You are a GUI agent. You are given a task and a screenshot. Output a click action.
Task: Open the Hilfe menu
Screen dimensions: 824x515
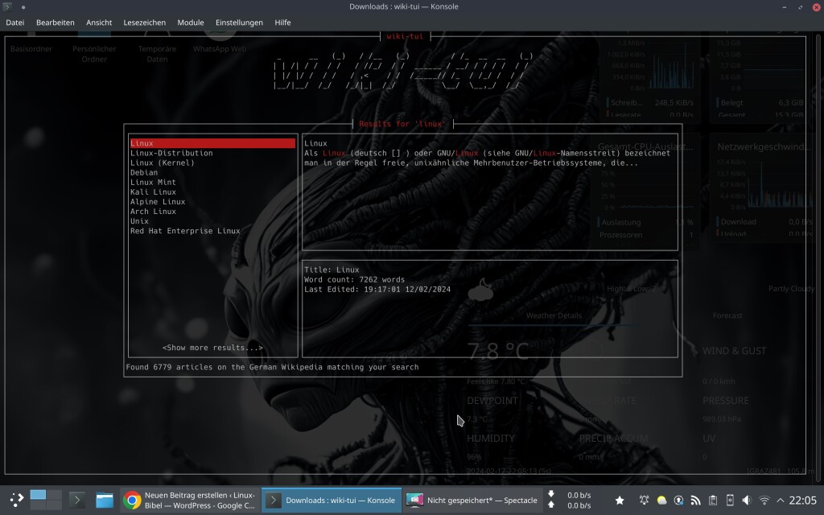tap(282, 23)
